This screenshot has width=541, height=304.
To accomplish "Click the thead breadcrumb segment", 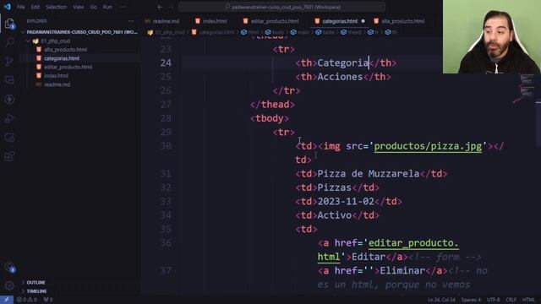I will tap(351, 32).
